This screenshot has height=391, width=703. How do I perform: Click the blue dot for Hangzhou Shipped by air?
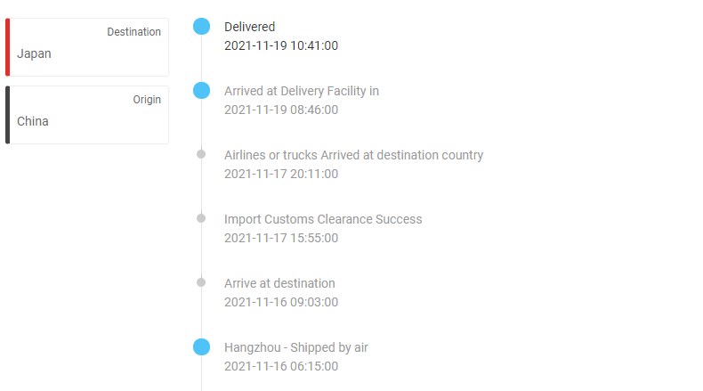click(201, 347)
